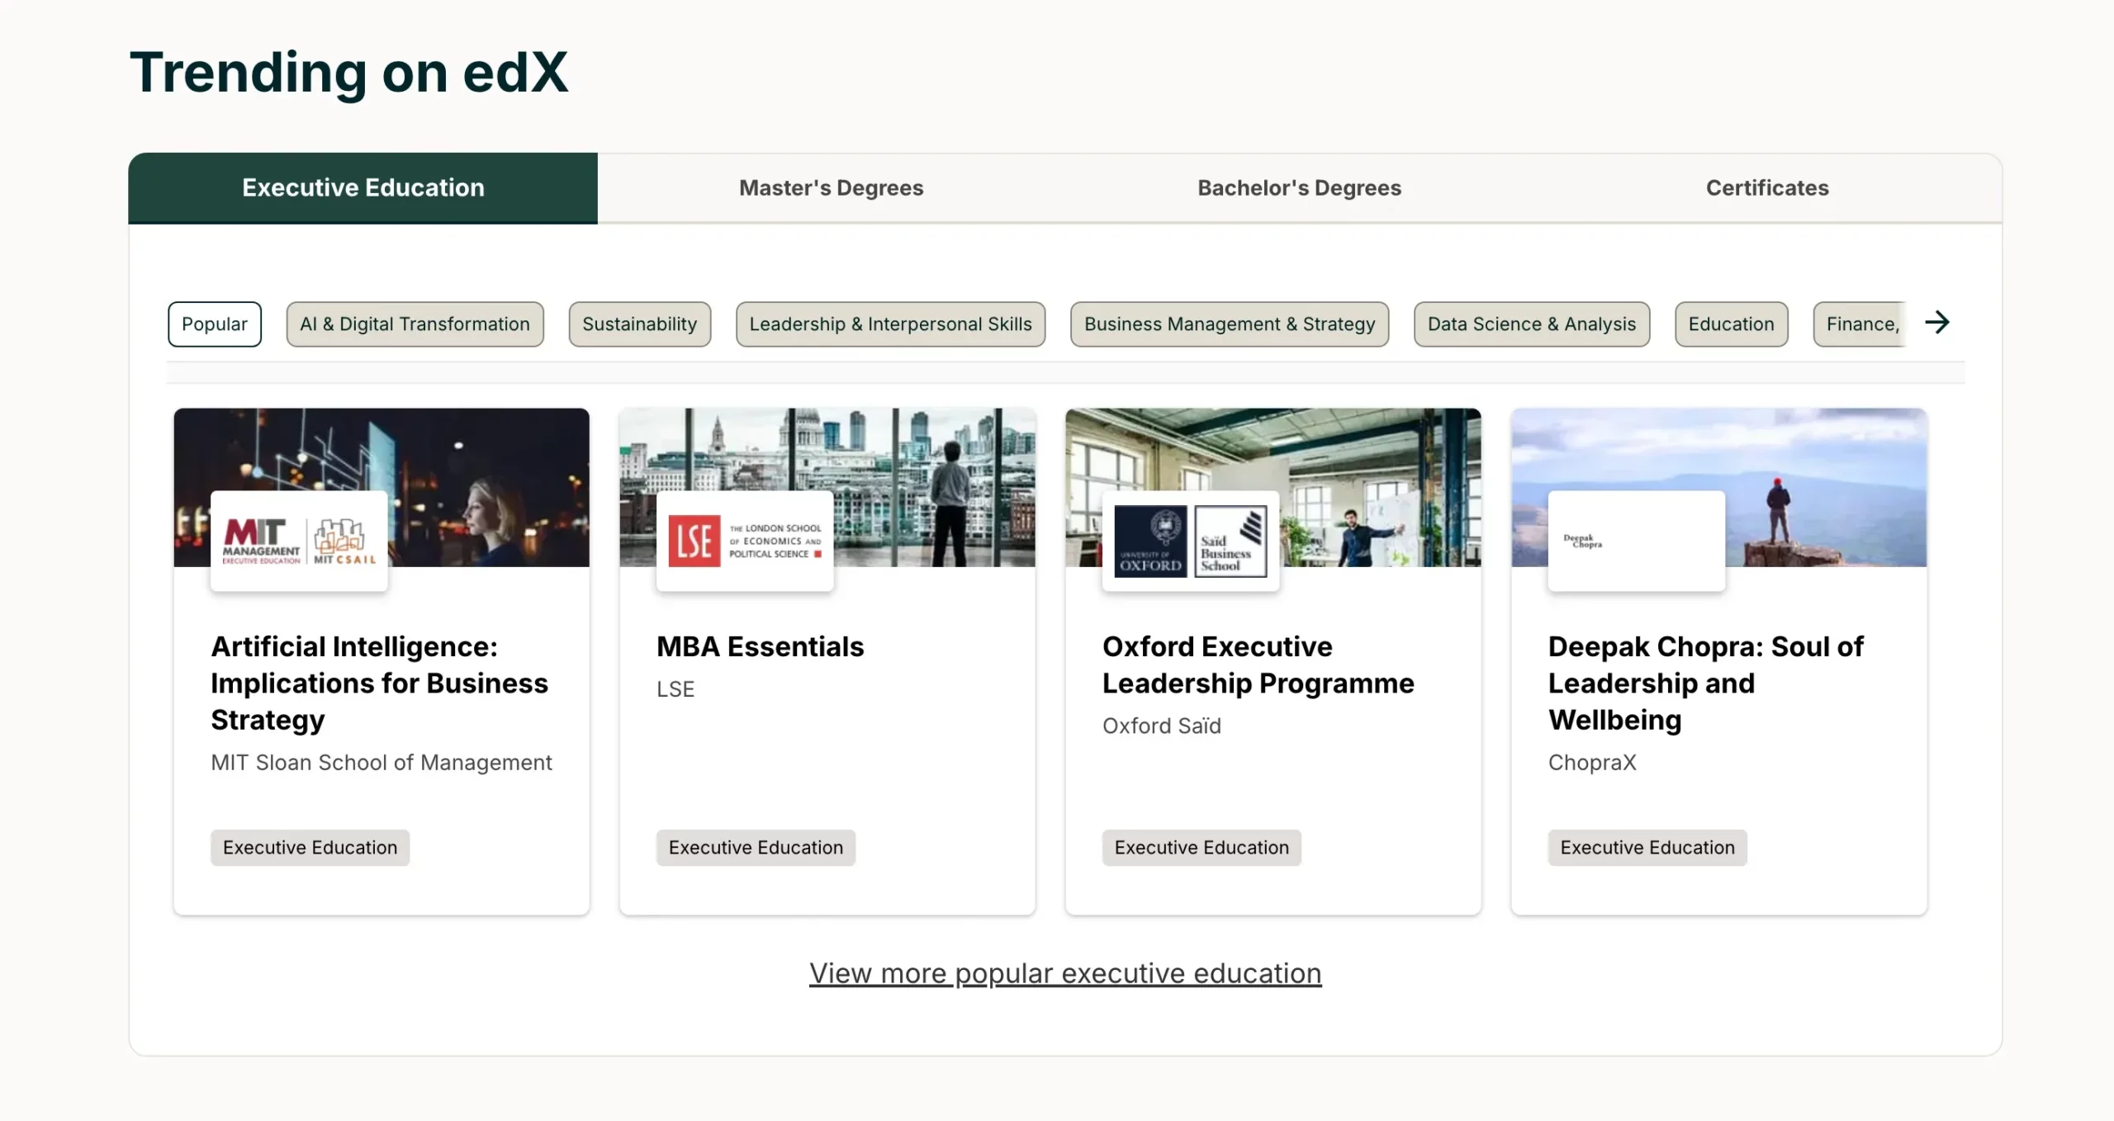This screenshot has height=1121, width=2114.
Task: Click the Popular filter tag
Action: 214,323
